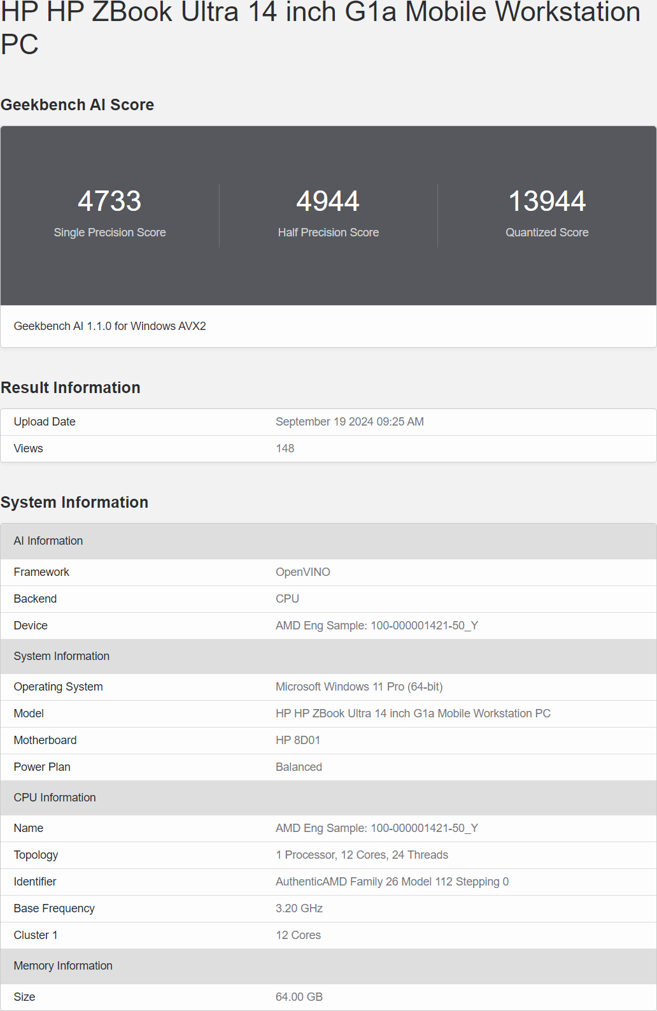The height and width of the screenshot is (1011, 657).
Task: Click the Quantized Score value 13944
Action: (x=547, y=201)
